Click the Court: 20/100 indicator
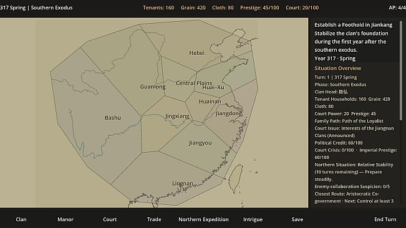 point(302,7)
